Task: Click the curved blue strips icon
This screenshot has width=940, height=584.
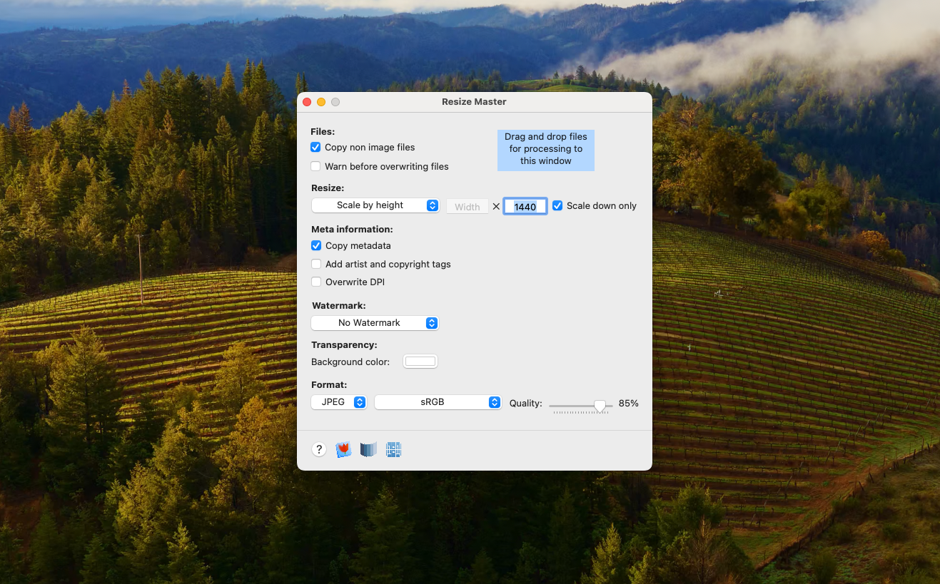Action: pyautogui.click(x=368, y=449)
